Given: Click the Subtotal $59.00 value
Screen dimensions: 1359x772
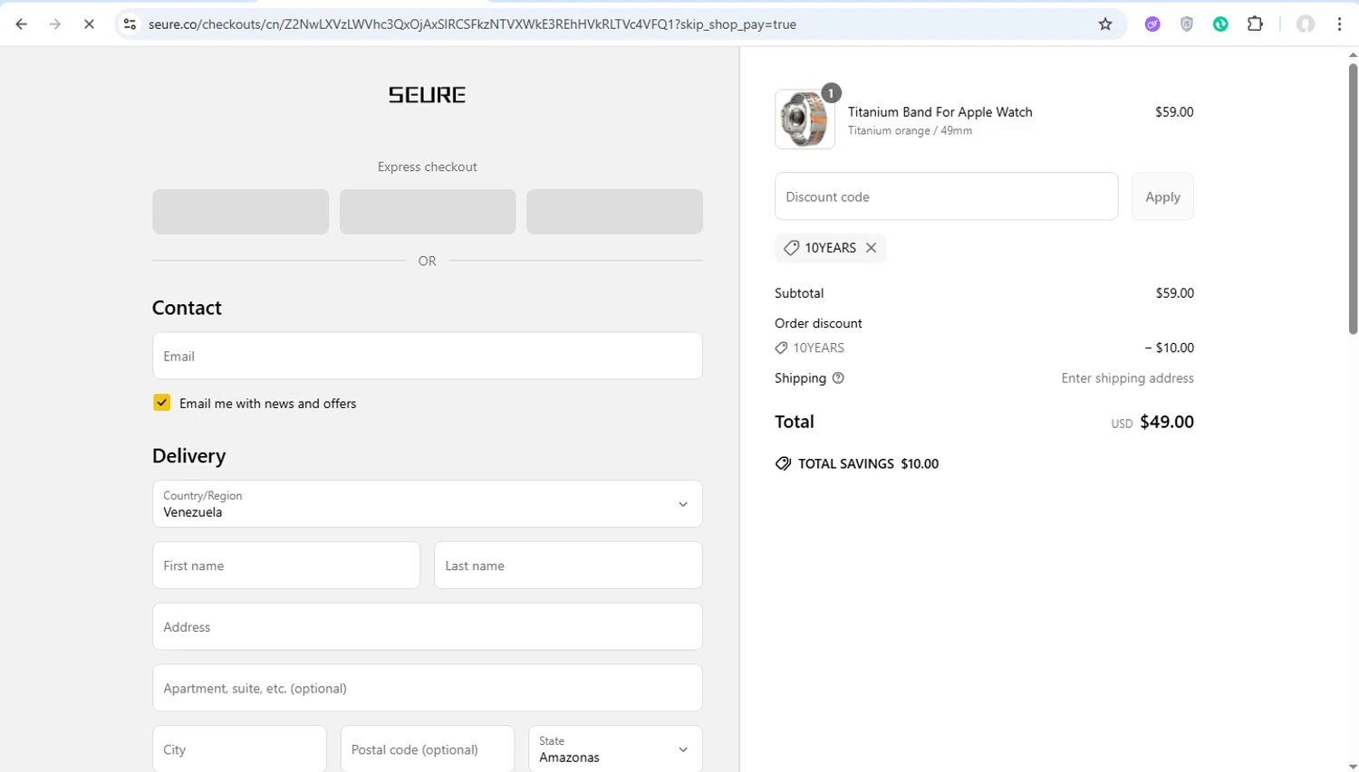Looking at the screenshot, I should coord(1174,293).
